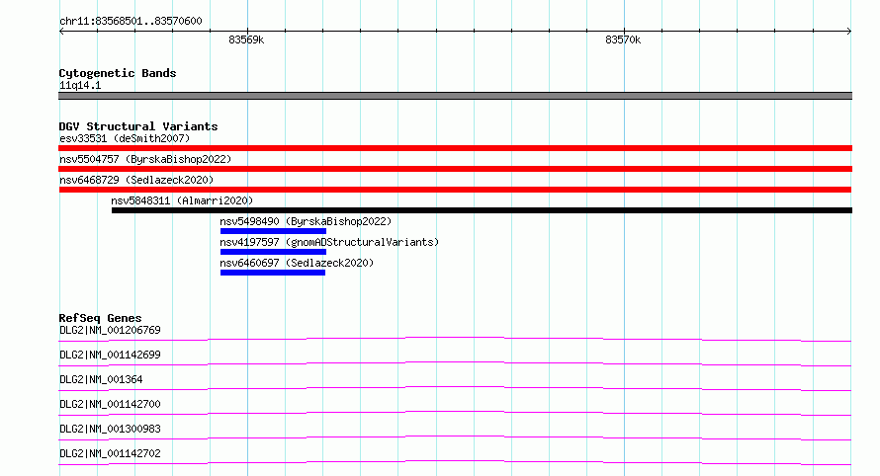Click the 83570k ruler label
This screenshot has width=880, height=476.
[x=623, y=40]
